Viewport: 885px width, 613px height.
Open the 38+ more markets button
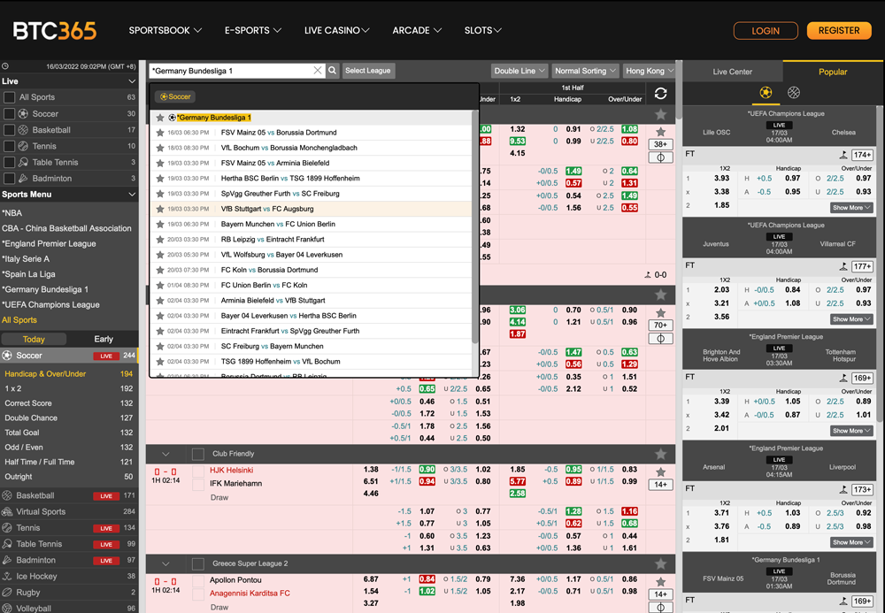660,144
